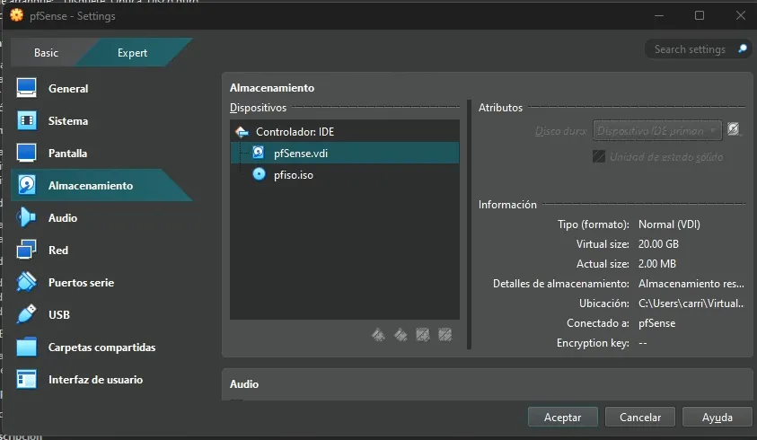Click the Audio section heading below

pos(244,384)
